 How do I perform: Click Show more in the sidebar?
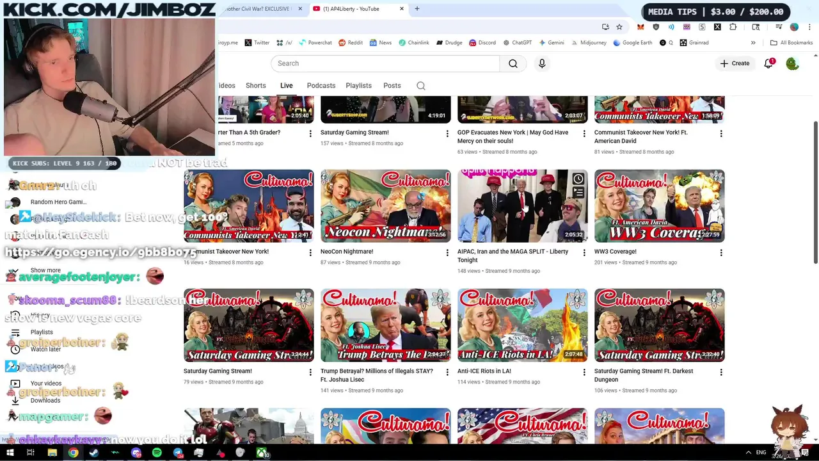coord(45,270)
